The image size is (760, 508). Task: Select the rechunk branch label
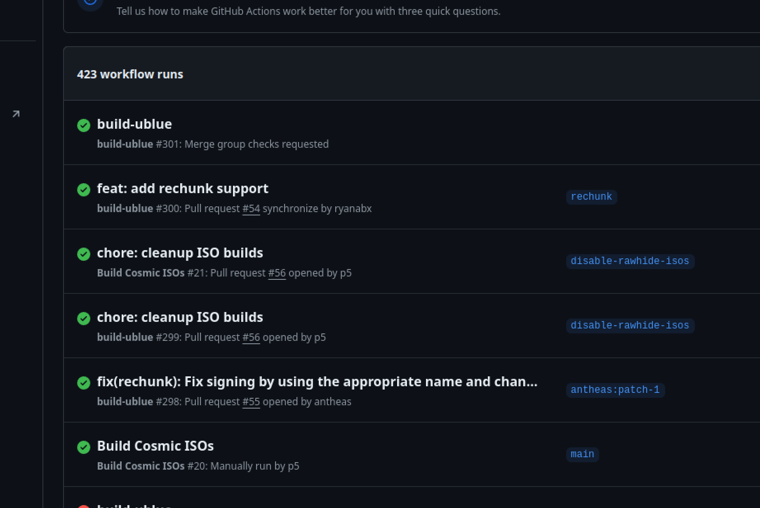591,197
